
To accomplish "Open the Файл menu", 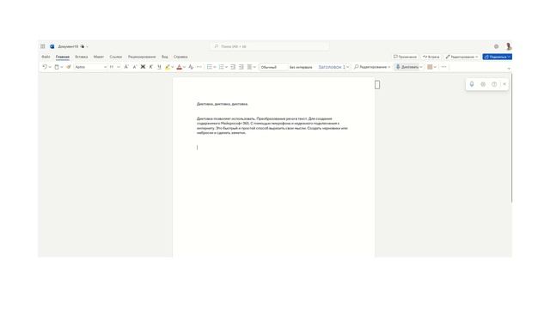I will (46, 57).
